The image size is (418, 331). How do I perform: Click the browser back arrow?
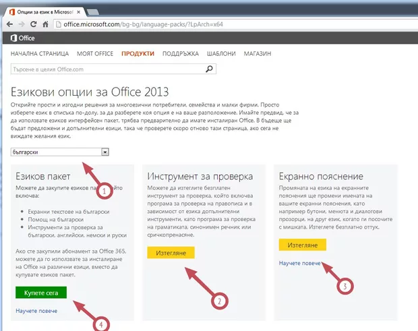[8, 24]
